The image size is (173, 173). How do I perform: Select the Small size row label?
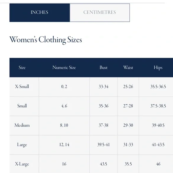coord(22,106)
